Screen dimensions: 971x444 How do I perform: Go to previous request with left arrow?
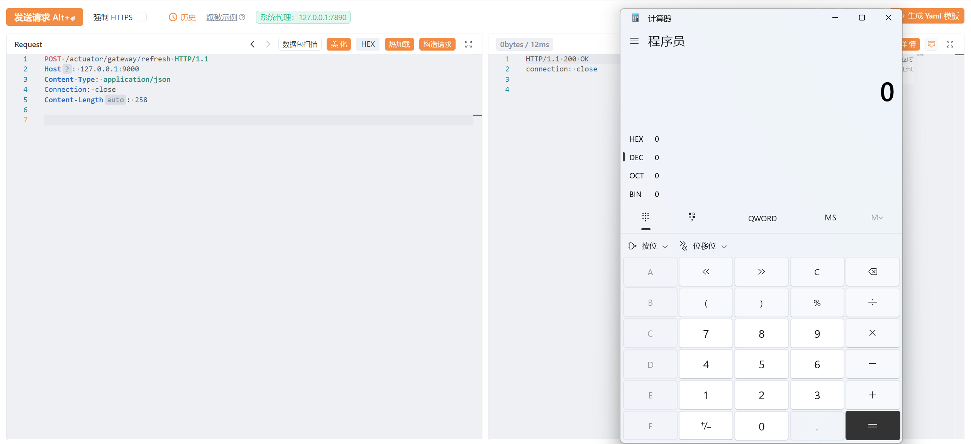(x=252, y=44)
